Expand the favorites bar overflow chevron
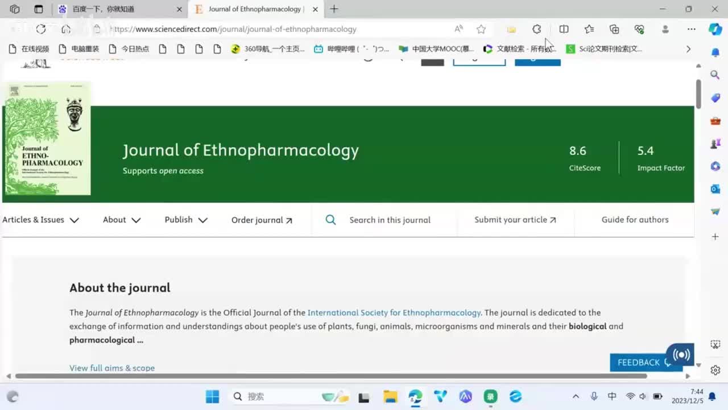This screenshot has width=728, height=410. pos(688,49)
